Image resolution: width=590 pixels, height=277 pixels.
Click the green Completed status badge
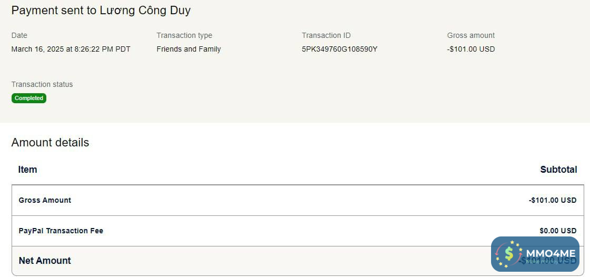tap(29, 98)
